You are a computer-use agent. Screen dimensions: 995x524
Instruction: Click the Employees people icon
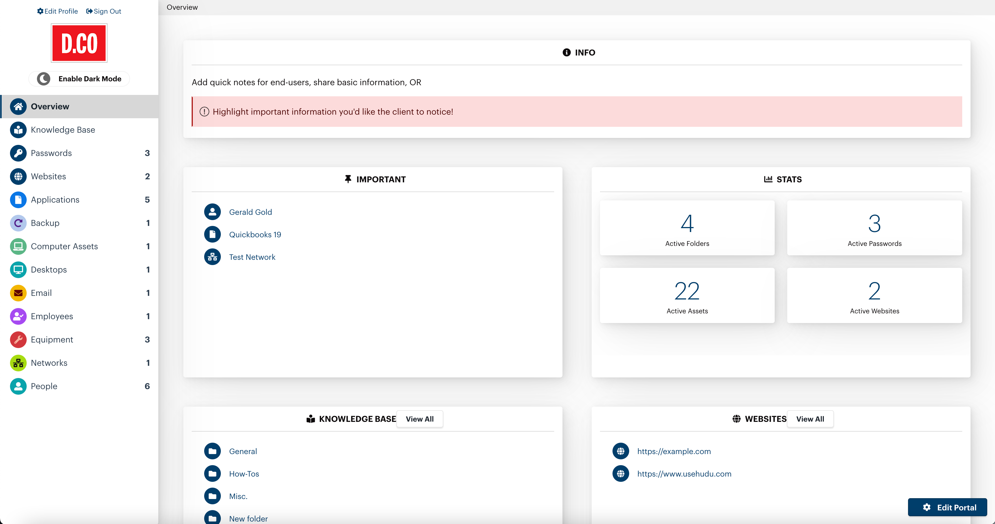[x=18, y=316]
